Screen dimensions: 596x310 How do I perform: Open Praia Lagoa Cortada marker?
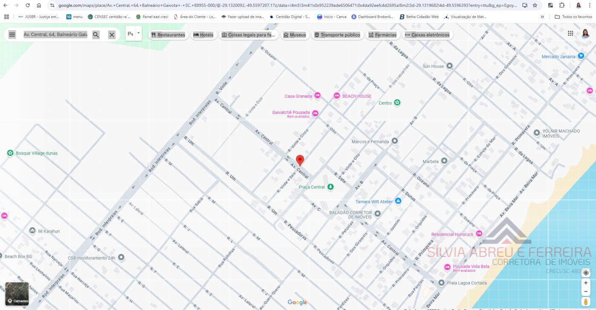(441, 282)
